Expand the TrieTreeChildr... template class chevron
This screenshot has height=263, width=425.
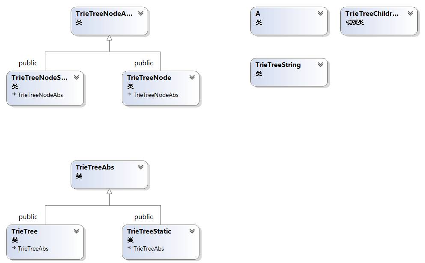point(410,13)
